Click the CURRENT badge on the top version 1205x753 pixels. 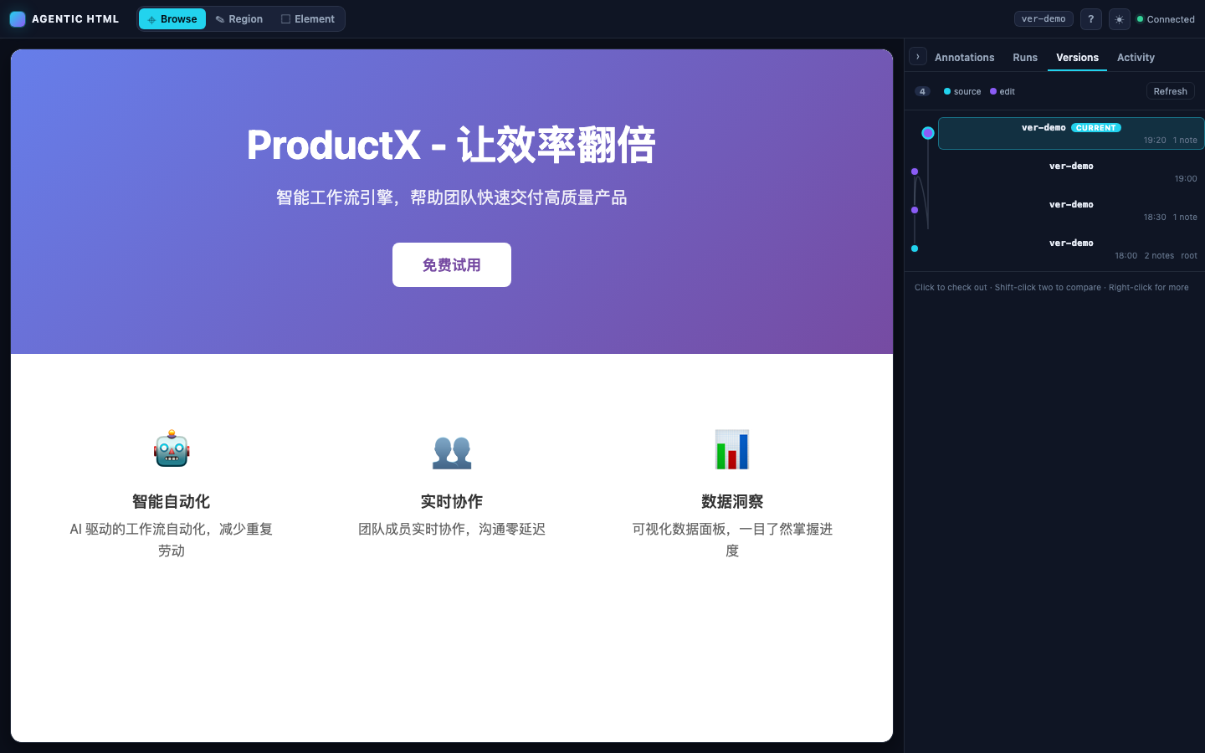tap(1096, 128)
